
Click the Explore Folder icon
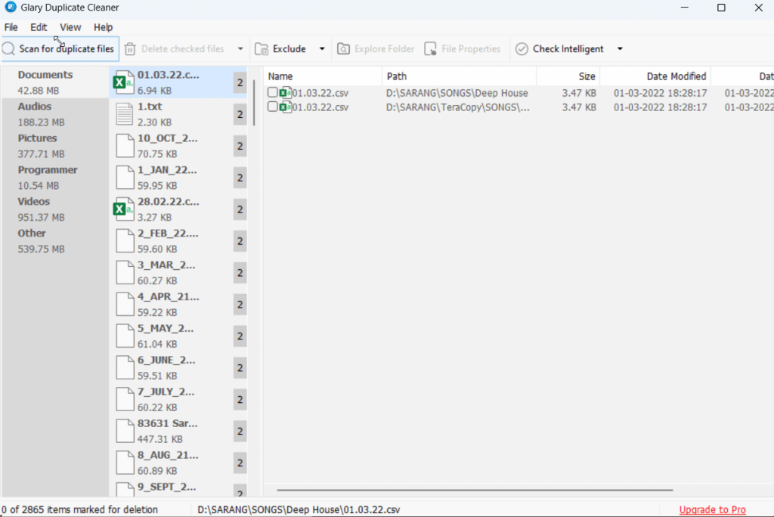click(344, 49)
